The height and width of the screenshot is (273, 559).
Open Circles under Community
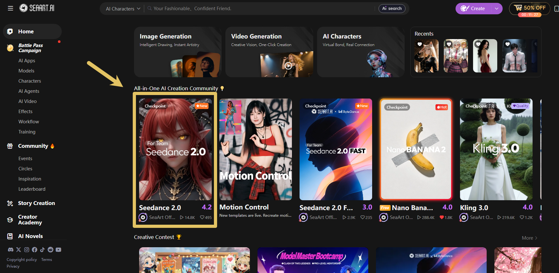pyautogui.click(x=25, y=169)
